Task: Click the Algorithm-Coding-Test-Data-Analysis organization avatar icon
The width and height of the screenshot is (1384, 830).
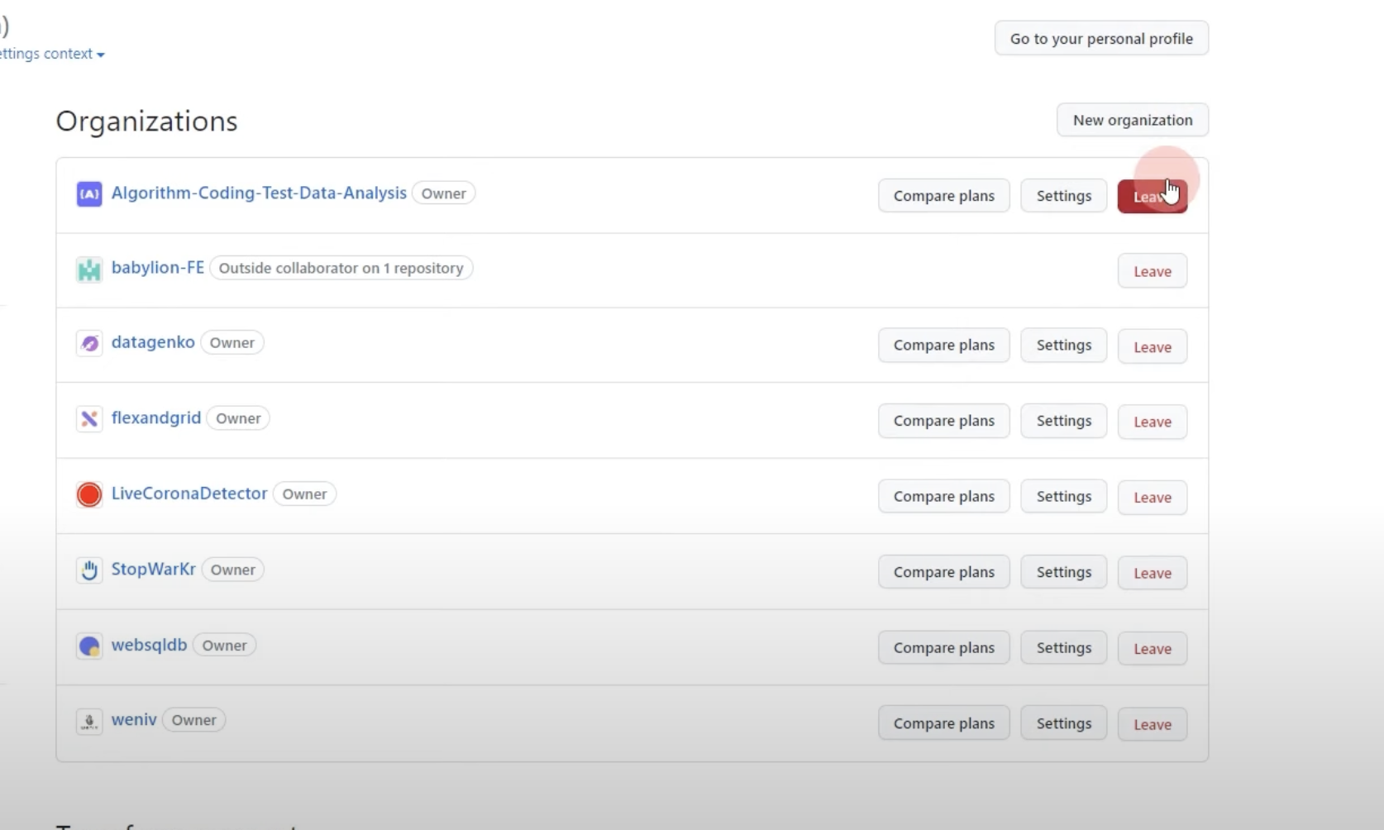Action: [x=89, y=194]
